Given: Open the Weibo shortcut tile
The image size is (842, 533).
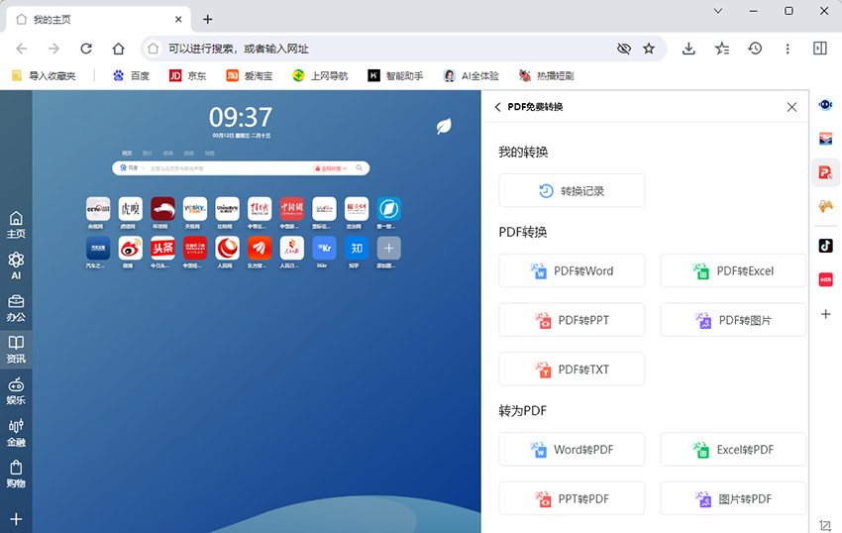Looking at the screenshot, I should point(131,248).
